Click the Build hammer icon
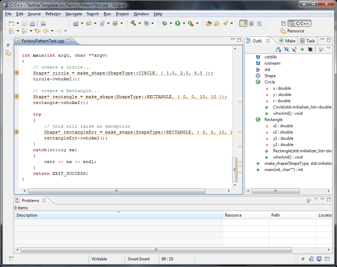The height and width of the screenshot is (267, 337). tap(134, 23)
